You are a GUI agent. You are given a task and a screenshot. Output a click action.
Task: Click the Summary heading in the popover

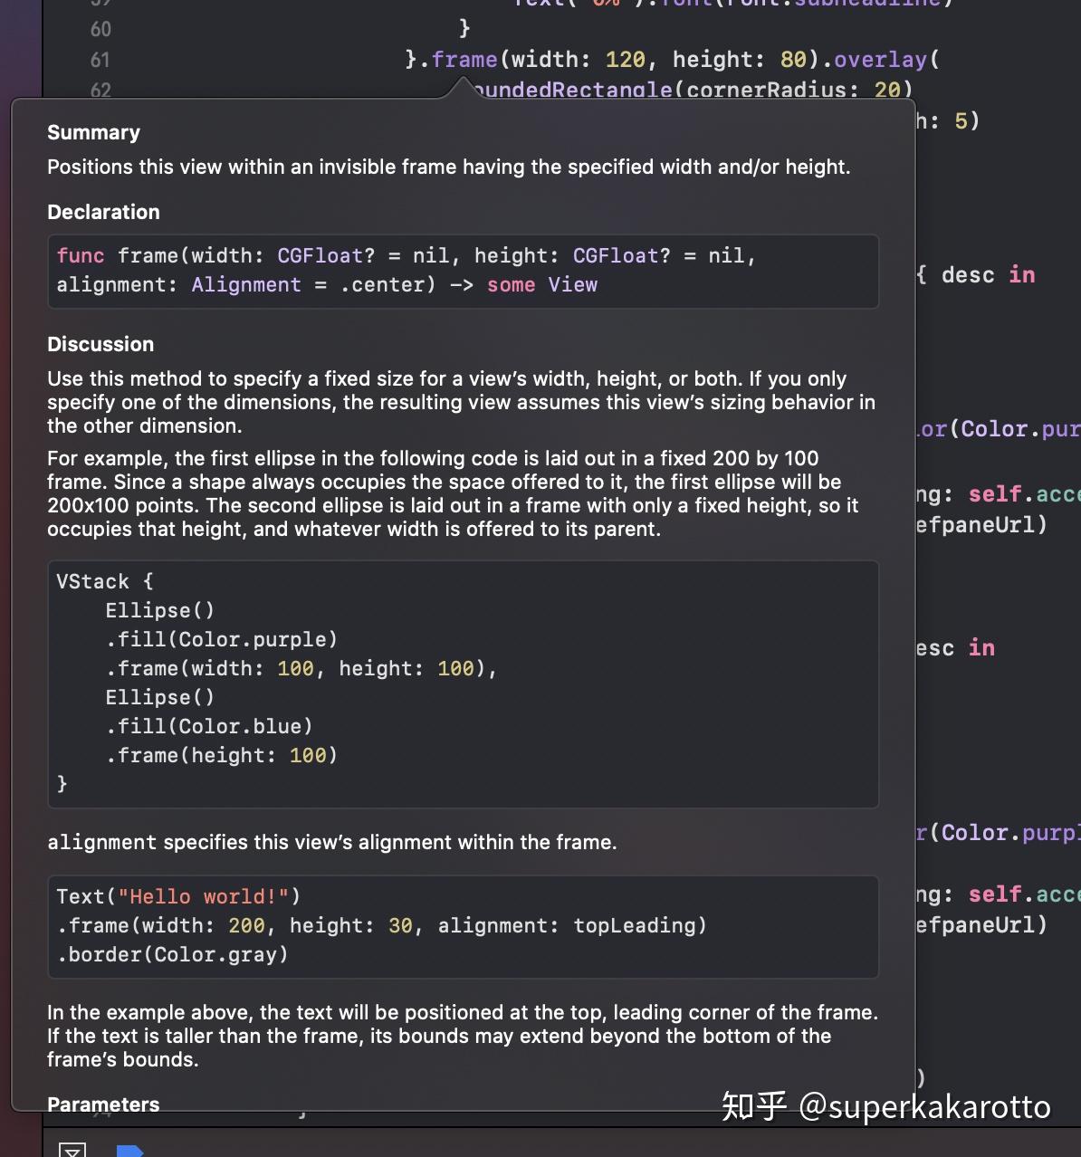pos(93,132)
